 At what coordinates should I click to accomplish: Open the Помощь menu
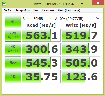(48, 10)
